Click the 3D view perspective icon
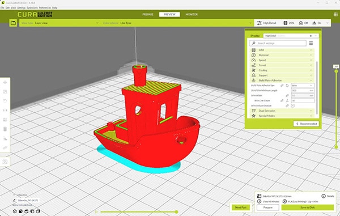 (15, 211)
